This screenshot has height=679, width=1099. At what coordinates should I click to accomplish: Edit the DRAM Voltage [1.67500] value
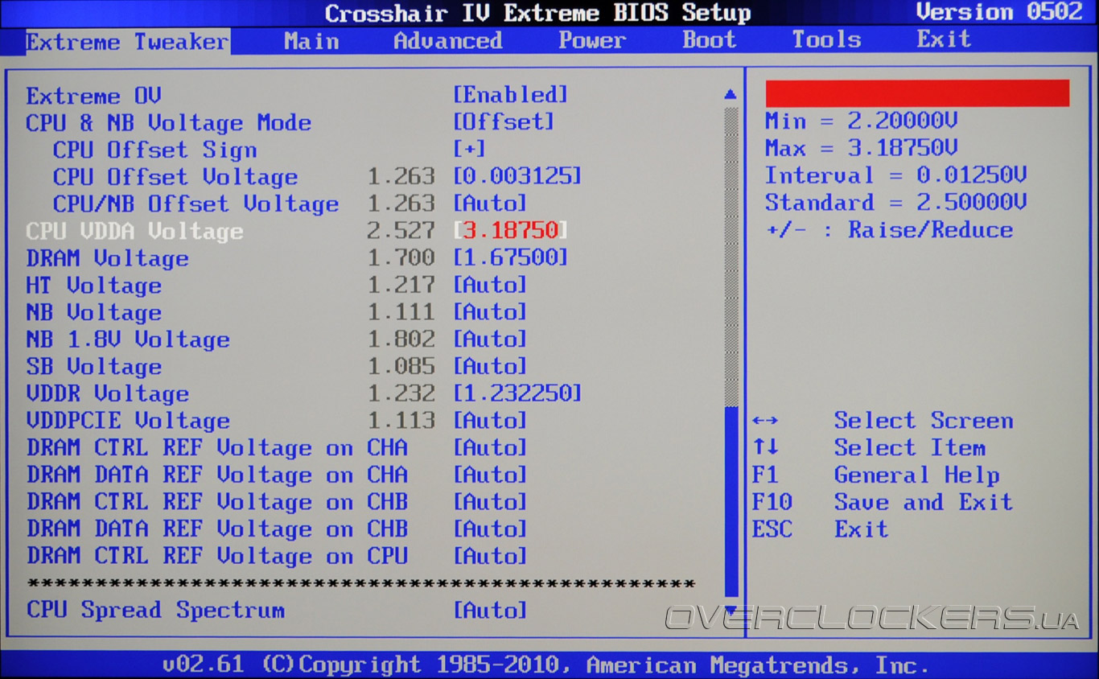pyautogui.click(x=510, y=257)
